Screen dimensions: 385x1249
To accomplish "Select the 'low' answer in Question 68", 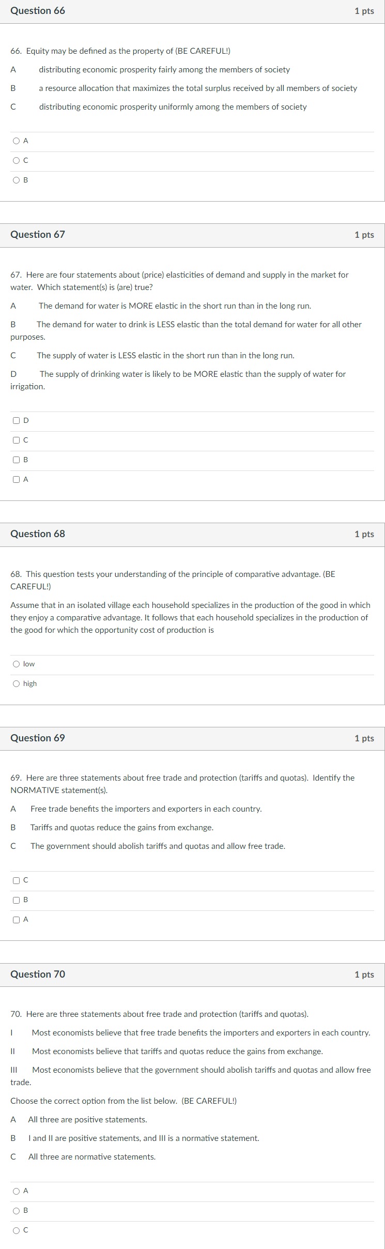I will pos(16,664).
